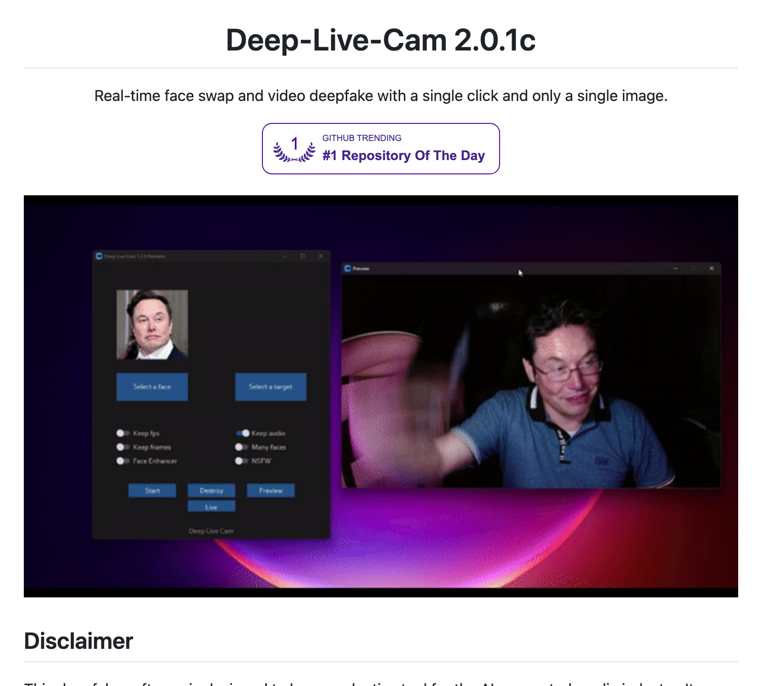Turn on the Keep frames switch
Image resolution: width=762 pixels, height=686 pixels.
coord(122,447)
